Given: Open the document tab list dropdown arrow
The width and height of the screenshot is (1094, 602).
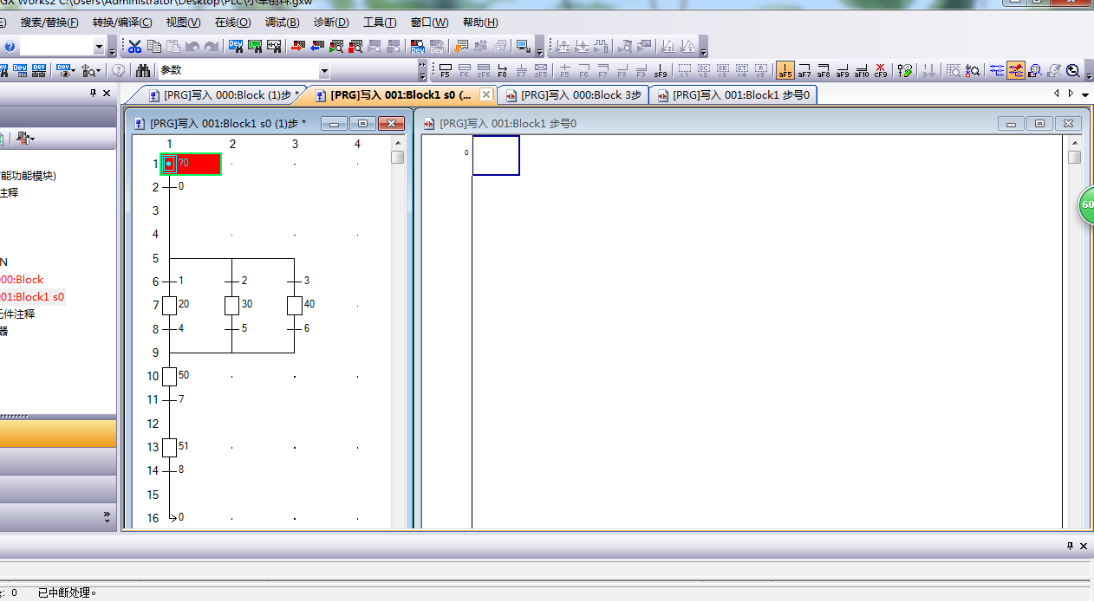Looking at the screenshot, I should pyautogui.click(x=1085, y=94).
